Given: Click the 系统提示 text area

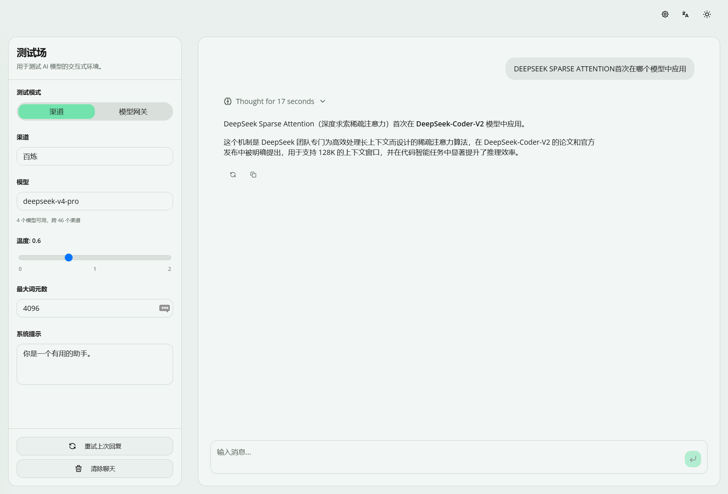Looking at the screenshot, I should click(95, 364).
